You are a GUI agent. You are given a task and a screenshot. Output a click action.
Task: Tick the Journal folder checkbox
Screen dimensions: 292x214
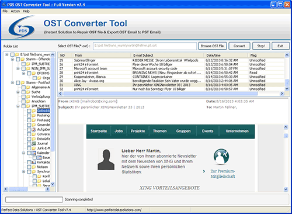pyautogui.click(x=29, y=143)
